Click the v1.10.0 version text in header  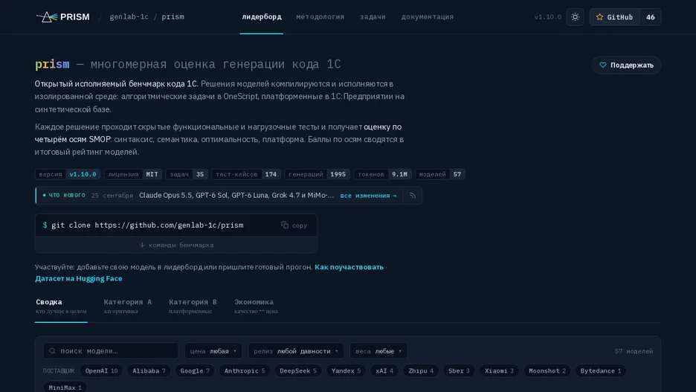pos(548,17)
